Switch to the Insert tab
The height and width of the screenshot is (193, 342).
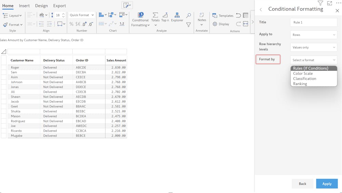pyautogui.click(x=24, y=6)
